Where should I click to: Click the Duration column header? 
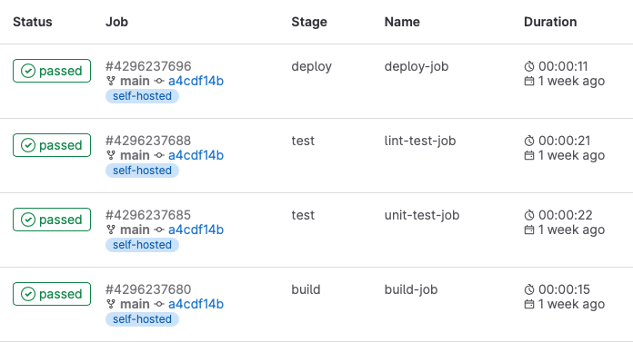pos(550,22)
